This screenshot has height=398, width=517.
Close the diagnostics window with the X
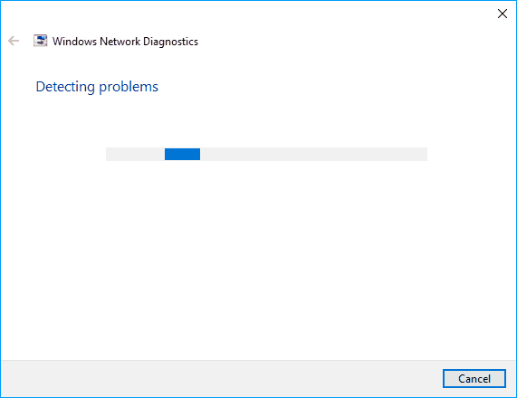click(x=503, y=14)
